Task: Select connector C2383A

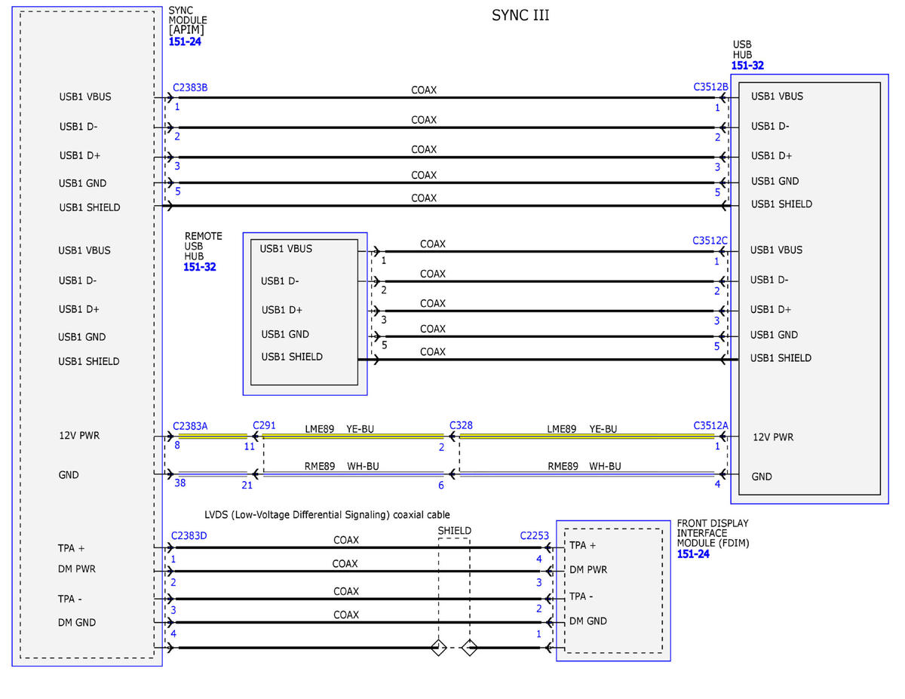Action: coord(190,426)
